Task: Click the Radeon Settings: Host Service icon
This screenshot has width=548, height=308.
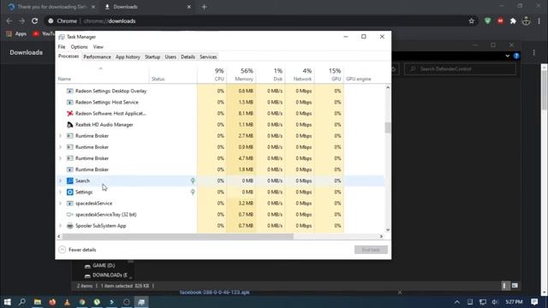Action: [70, 103]
